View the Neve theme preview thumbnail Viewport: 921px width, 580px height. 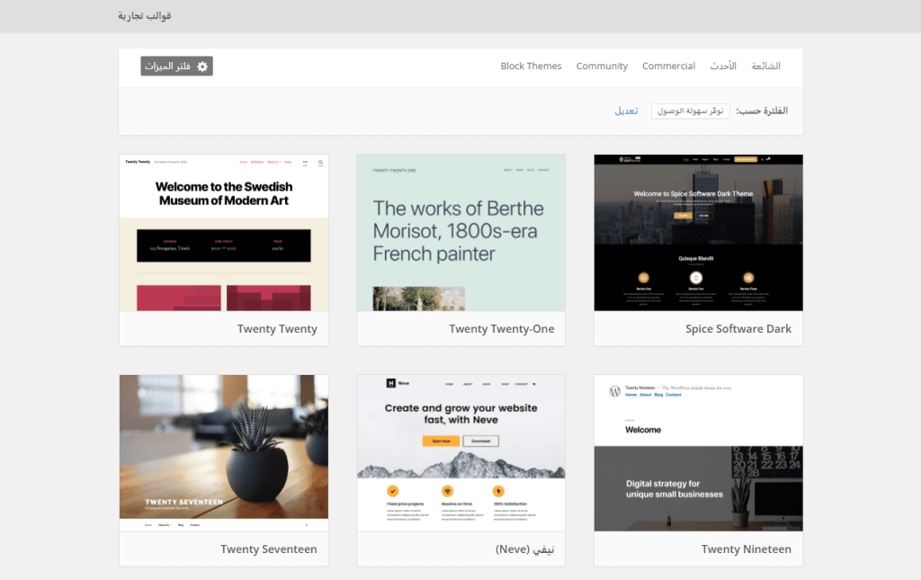[461, 452]
